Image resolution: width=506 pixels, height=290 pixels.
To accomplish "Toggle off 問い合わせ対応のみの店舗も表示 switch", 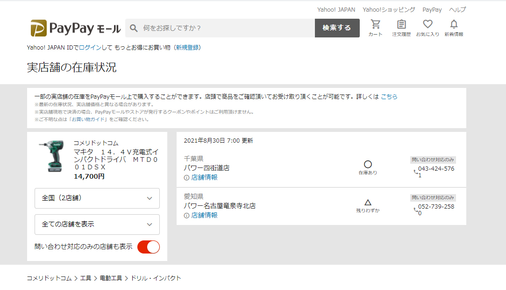I will (149, 246).
